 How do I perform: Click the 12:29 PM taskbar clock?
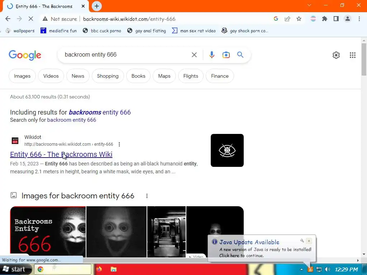346,269
